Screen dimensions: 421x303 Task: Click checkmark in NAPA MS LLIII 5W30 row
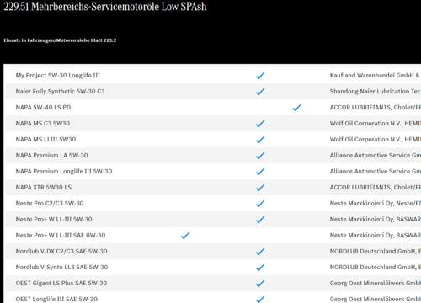[260, 140]
